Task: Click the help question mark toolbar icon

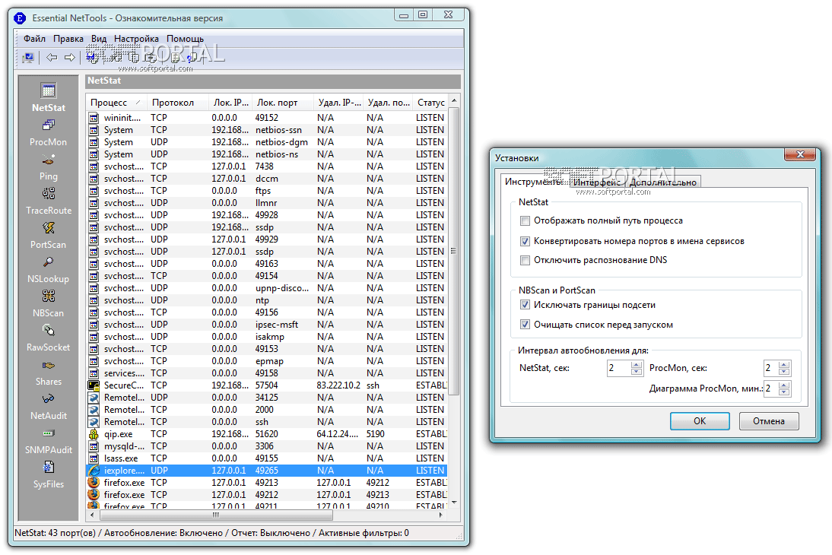Action: click(192, 57)
